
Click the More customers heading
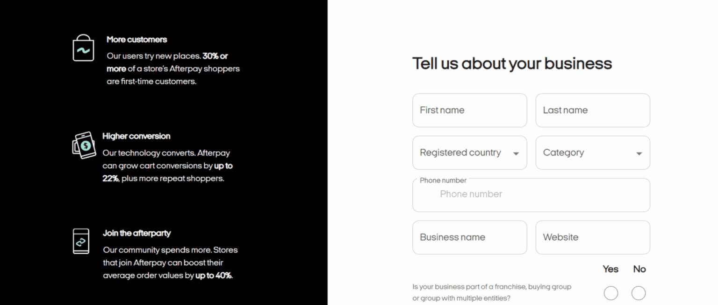[x=136, y=39]
